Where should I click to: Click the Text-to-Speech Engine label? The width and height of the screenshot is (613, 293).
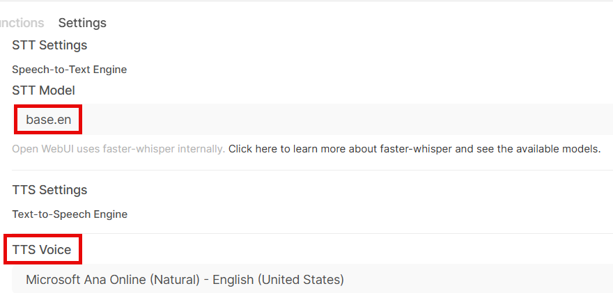tap(69, 214)
